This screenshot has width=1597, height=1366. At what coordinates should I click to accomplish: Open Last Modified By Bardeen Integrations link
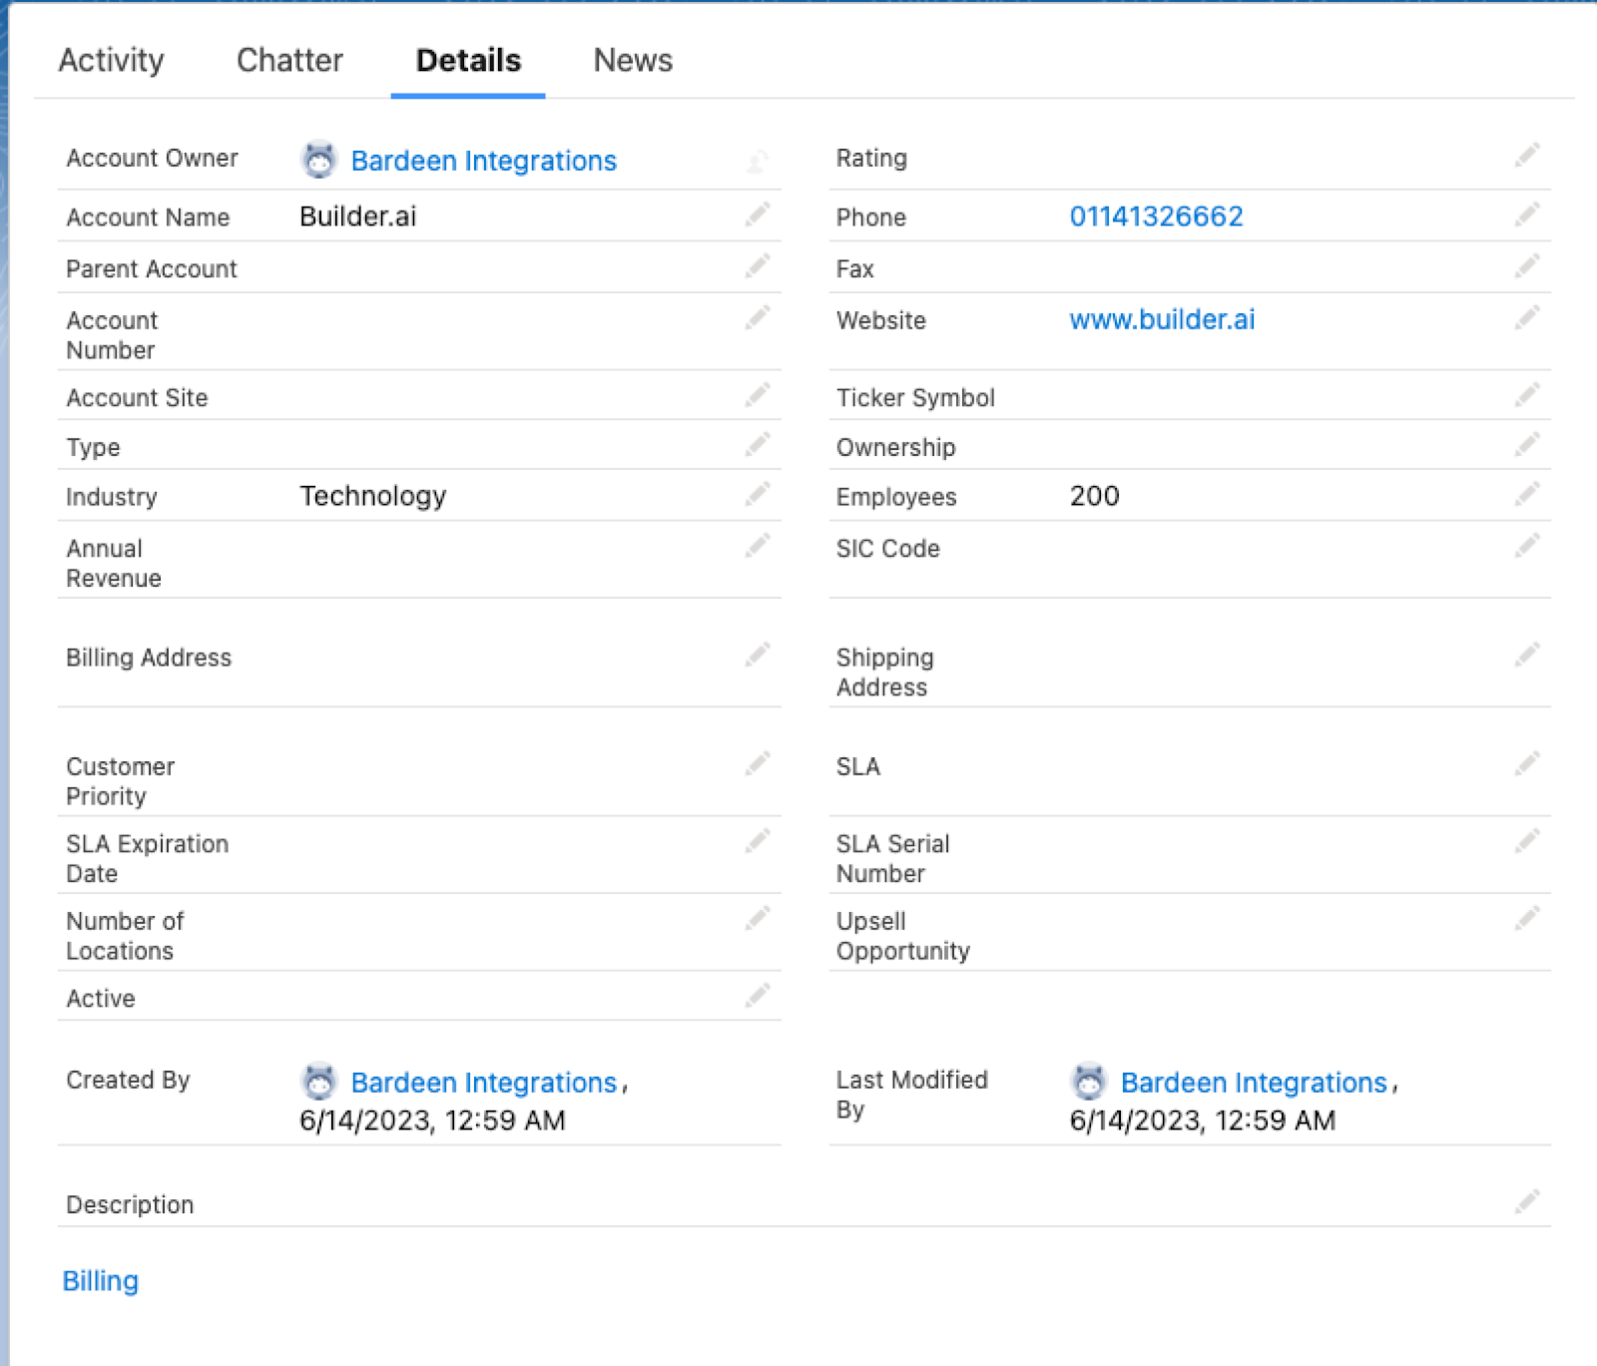point(1254,1083)
